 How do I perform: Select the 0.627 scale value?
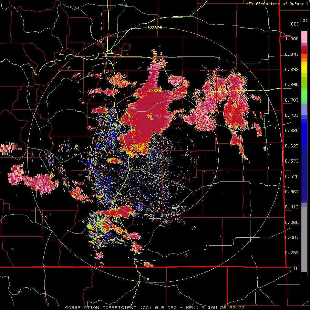[292, 146]
